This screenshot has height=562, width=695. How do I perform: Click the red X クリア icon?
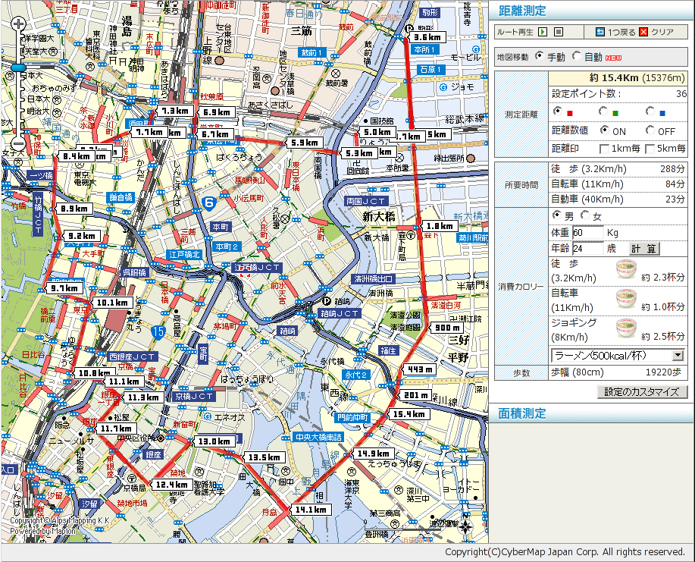(x=643, y=32)
